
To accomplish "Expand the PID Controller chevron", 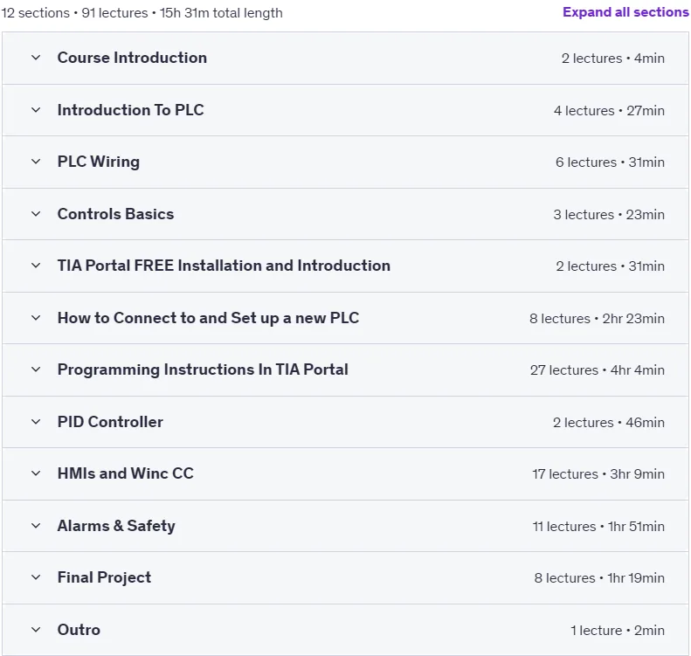I will (36, 422).
